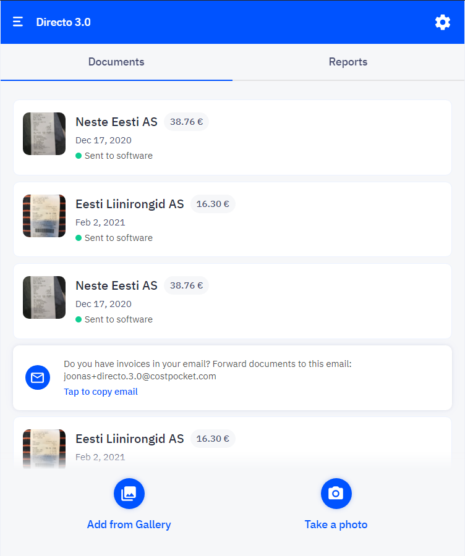Click the 16.30 € badge on bottom card
The width and height of the screenshot is (465, 556).
coord(213,439)
